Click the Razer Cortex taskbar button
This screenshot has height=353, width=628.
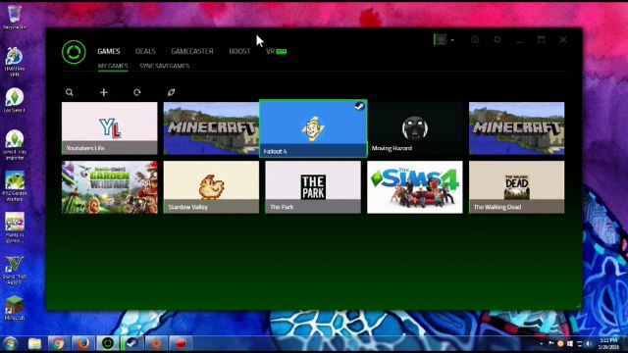coord(107,344)
